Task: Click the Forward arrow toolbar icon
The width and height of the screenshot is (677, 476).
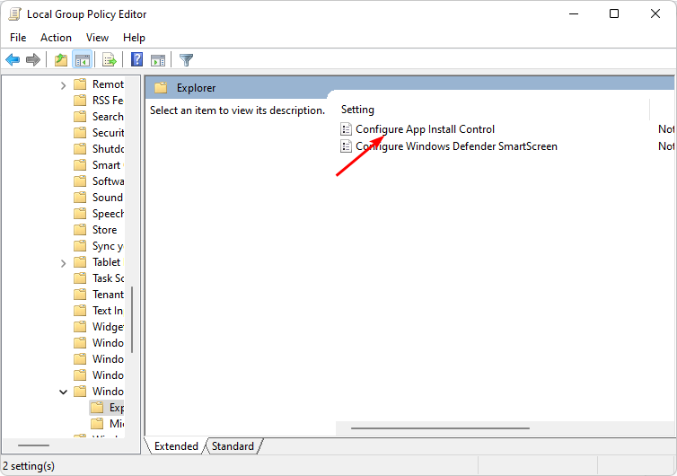Action: point(33,59)
